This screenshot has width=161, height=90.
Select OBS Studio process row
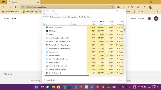(83, 31)
